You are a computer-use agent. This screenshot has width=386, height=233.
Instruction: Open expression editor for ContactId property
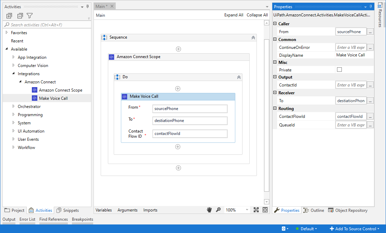370,85
